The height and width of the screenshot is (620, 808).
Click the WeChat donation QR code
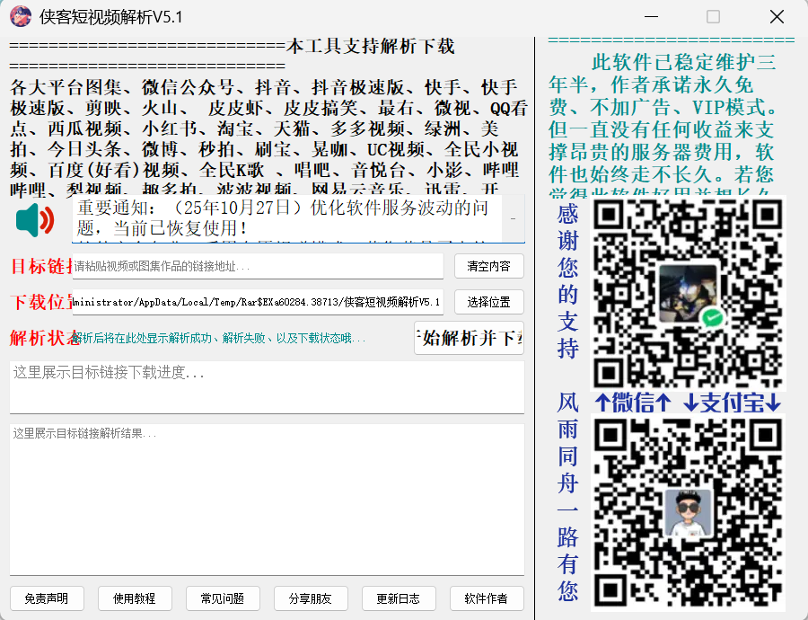point(689,297)
